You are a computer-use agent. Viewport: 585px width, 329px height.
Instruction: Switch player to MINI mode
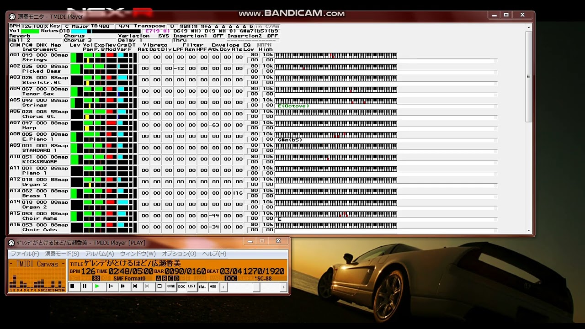213,287
